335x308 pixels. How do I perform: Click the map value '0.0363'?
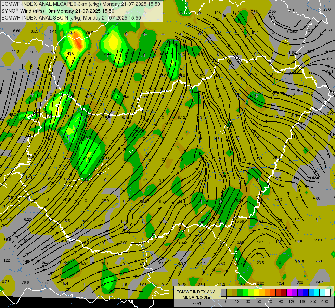[x=292, y=31]
